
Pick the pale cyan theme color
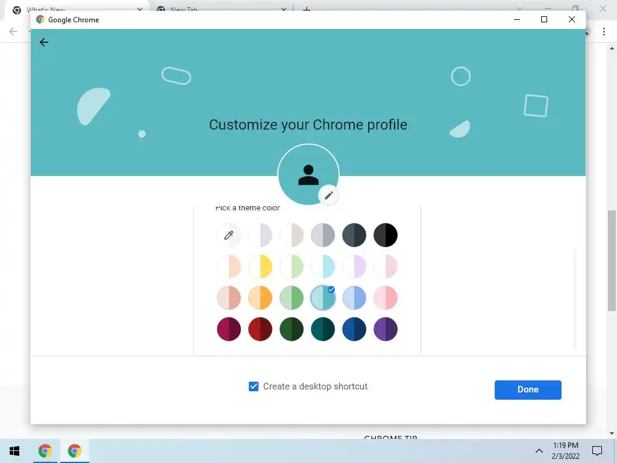click(323, 266)
